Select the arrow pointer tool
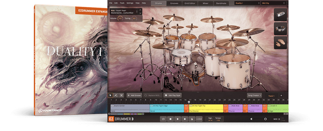This screenshot has height=131, width=323. click(110, 95)
